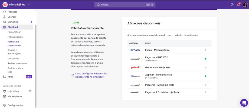This screenshot has width=249, height=108.
Task: Select Pagar.me 2.0 - Minha Loja Teste affiliation
Action: [x=163, y=92]
